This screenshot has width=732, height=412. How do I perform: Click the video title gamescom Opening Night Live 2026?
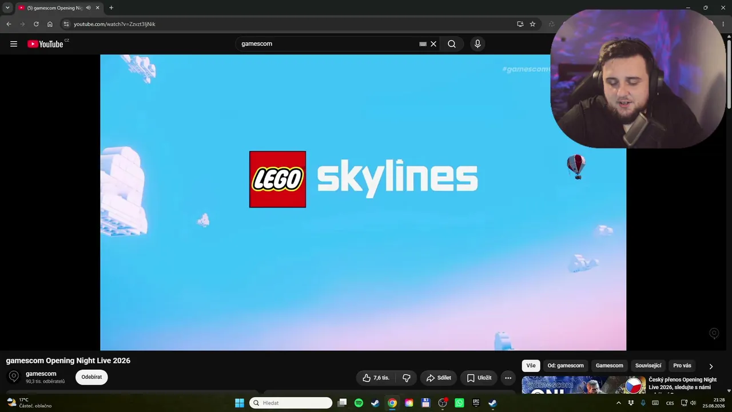point(68,360)
